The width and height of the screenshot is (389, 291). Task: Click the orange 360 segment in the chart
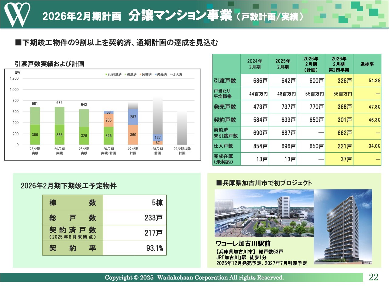(133, 135)
